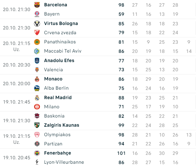Screen dimensions: 196x165
Task: Click the Anadolu Efes logo
Action: (x=37, y=60)
